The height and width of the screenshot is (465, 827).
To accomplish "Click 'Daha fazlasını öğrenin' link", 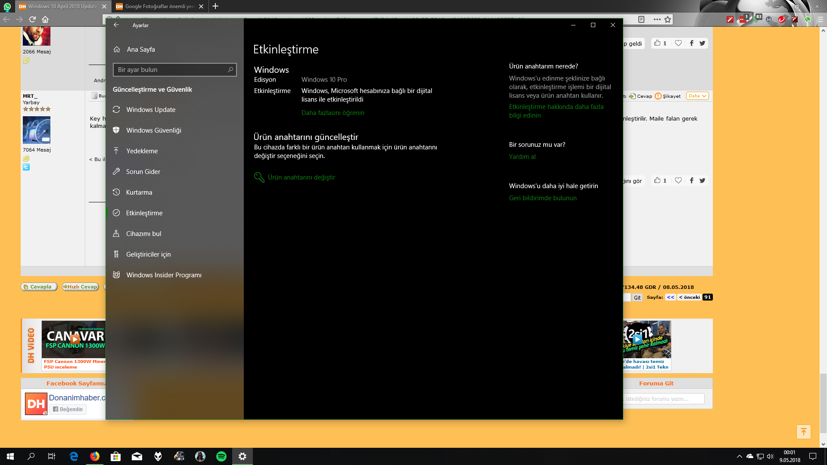I will (333, 113).
